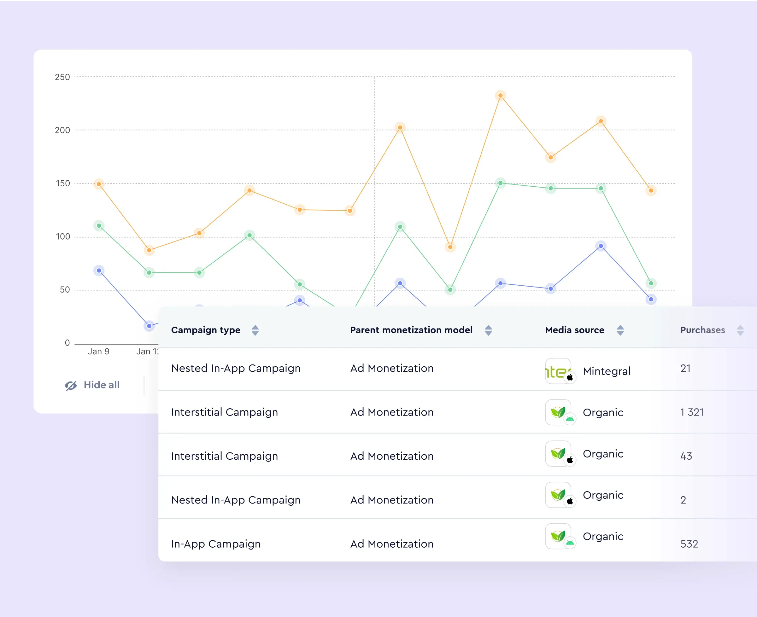Toggle Hide all chart series
Image resolution: width=757 pixels, height=617 pixels.
pyautogui.click(x=101, y=385)
